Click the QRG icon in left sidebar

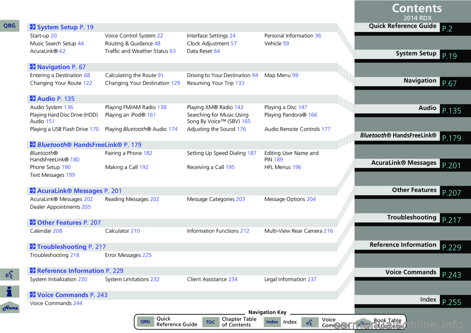[x=10, y=26]
